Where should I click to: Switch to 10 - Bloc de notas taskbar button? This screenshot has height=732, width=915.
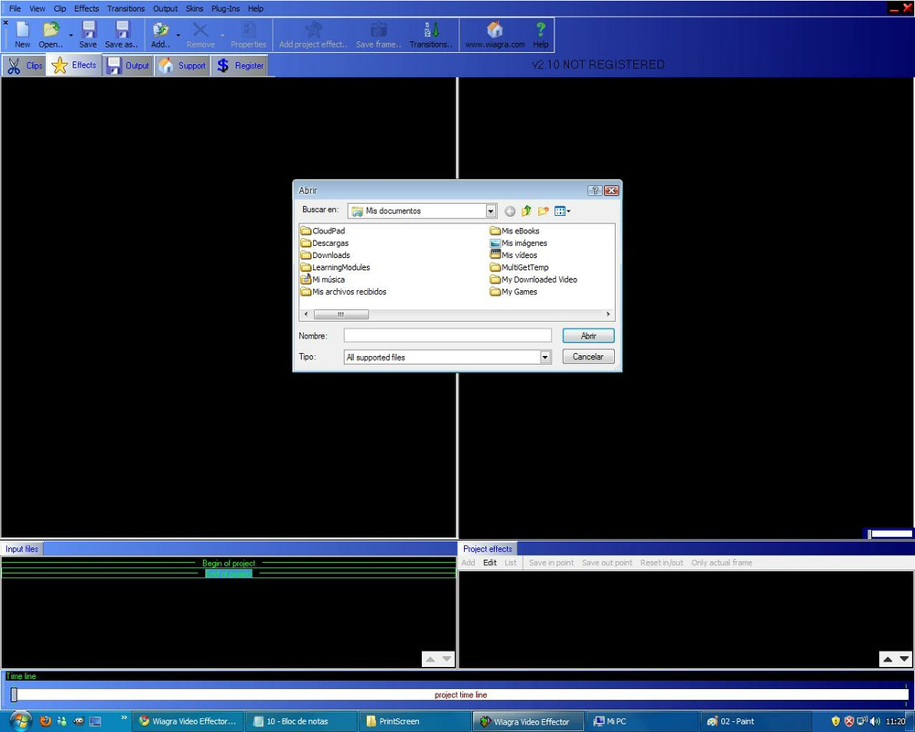click(x=301, y=722)
